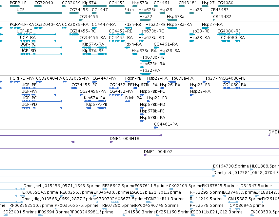Select the CR43482 gene label
The image size is (279, 217).
[222, 16]
